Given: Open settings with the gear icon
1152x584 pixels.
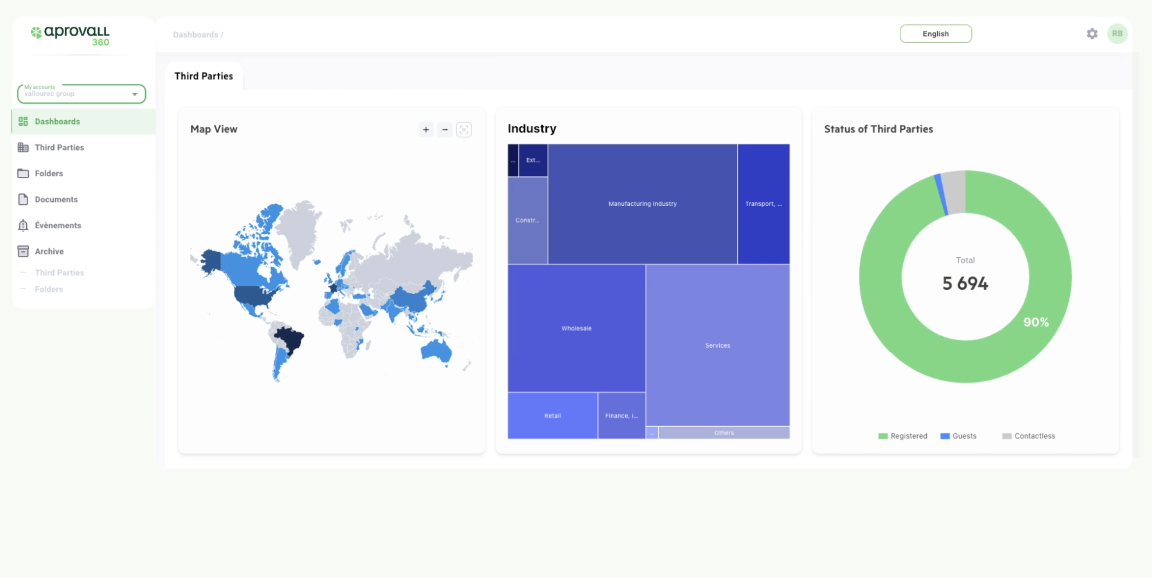Looking at the screenshot, I should click(1092, 34).
